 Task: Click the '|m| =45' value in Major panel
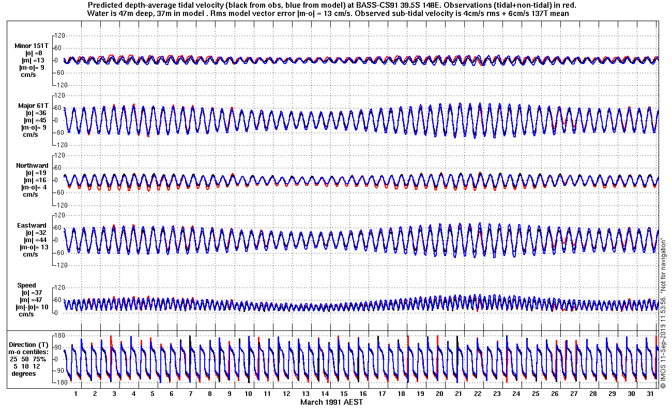(36, 120)
